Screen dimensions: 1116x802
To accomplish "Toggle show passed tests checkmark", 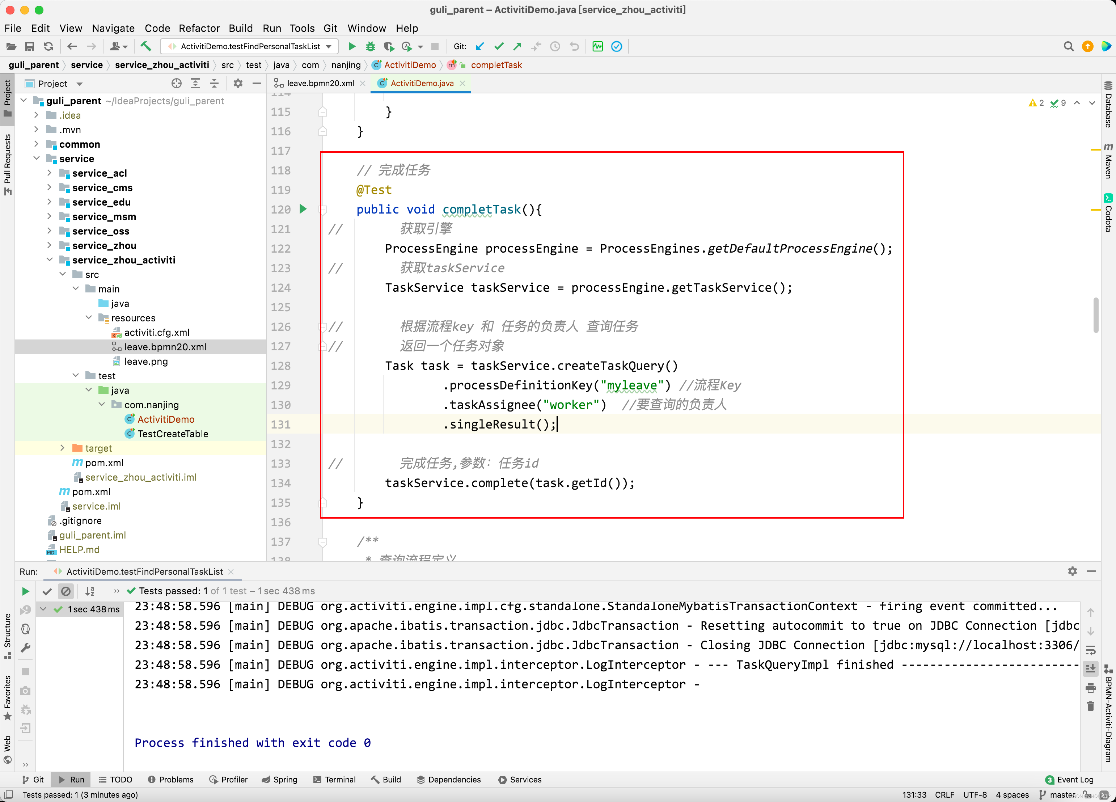I will (47, 591).
